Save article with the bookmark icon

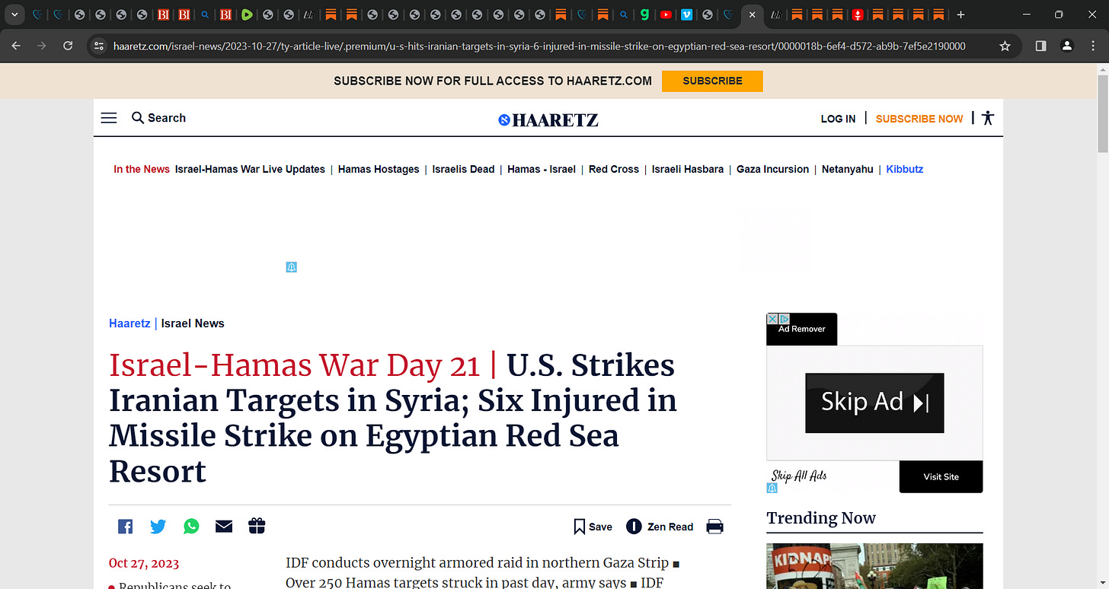coord(579,527)
